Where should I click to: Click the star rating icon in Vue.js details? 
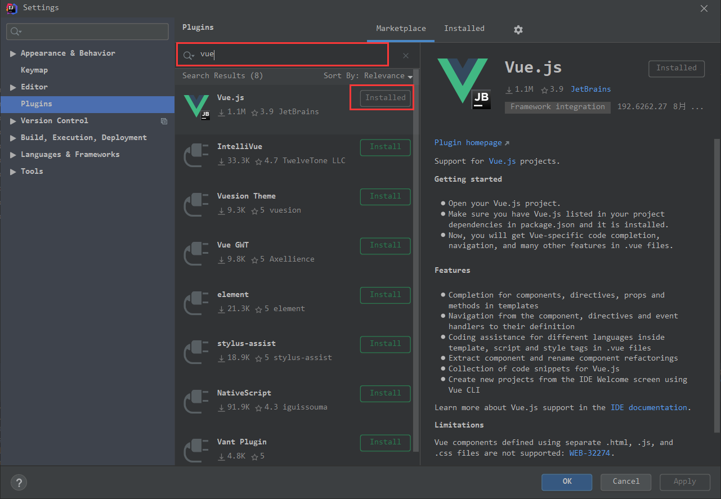[x=545, y=89]
